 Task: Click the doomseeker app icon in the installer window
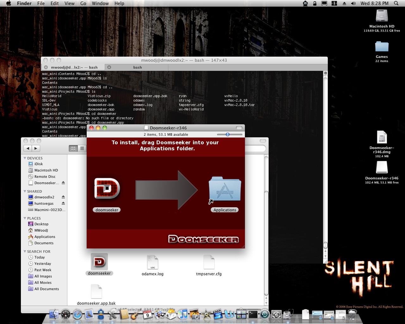[x=107, y=189]
